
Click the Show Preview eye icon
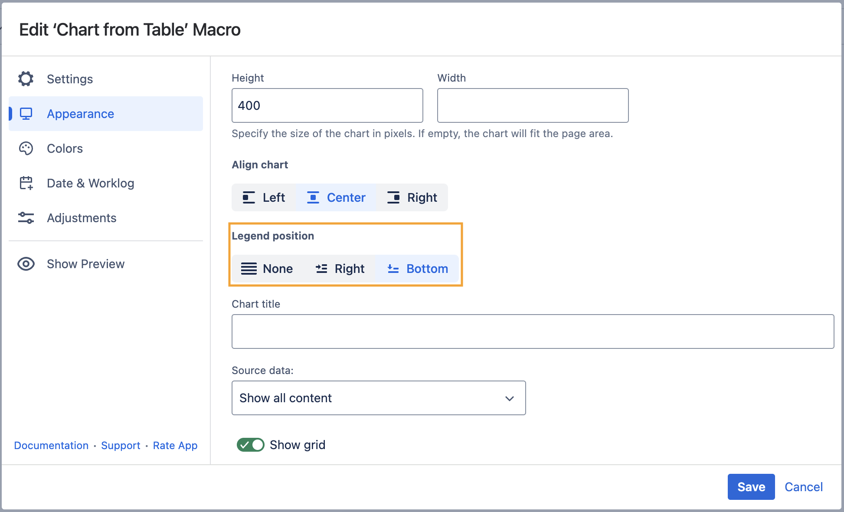[26, 264]
